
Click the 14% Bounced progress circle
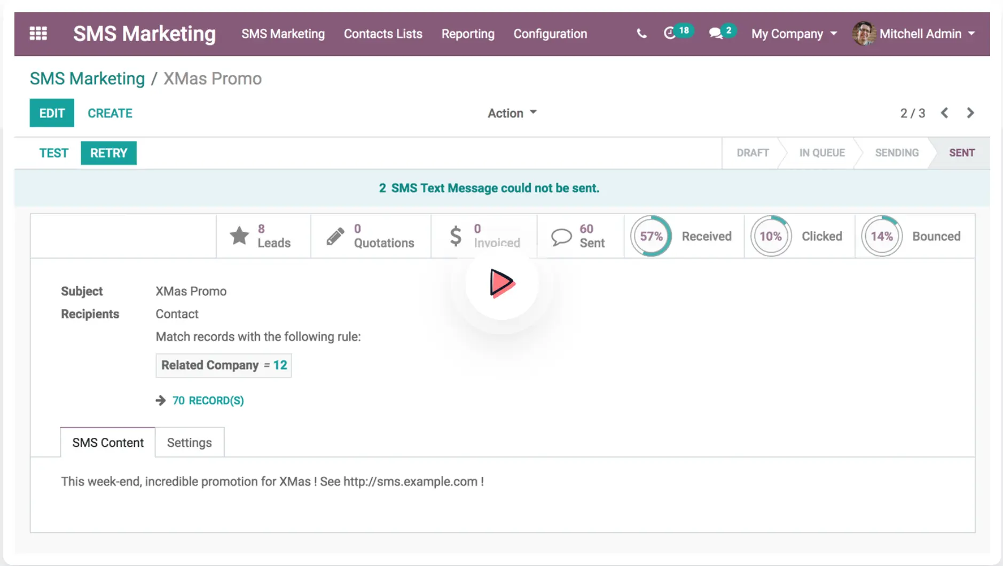click(x=882, y=236)
